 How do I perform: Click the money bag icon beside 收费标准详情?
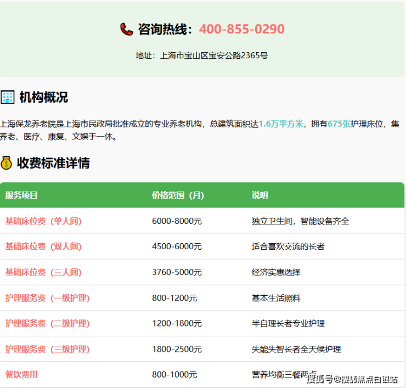(x=7, y=163)
